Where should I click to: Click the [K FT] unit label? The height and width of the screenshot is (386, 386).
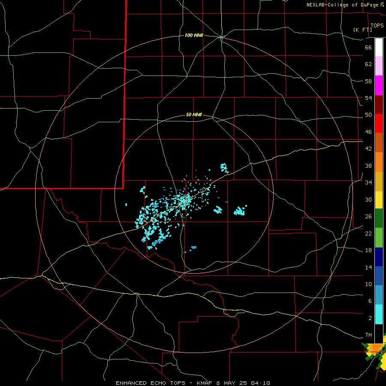pyautogui.click(x=362, y=30)
